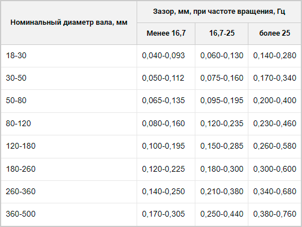Click the value '0,075-0,160'
This screenshot has height=227, width=302.
pos(222,78)
